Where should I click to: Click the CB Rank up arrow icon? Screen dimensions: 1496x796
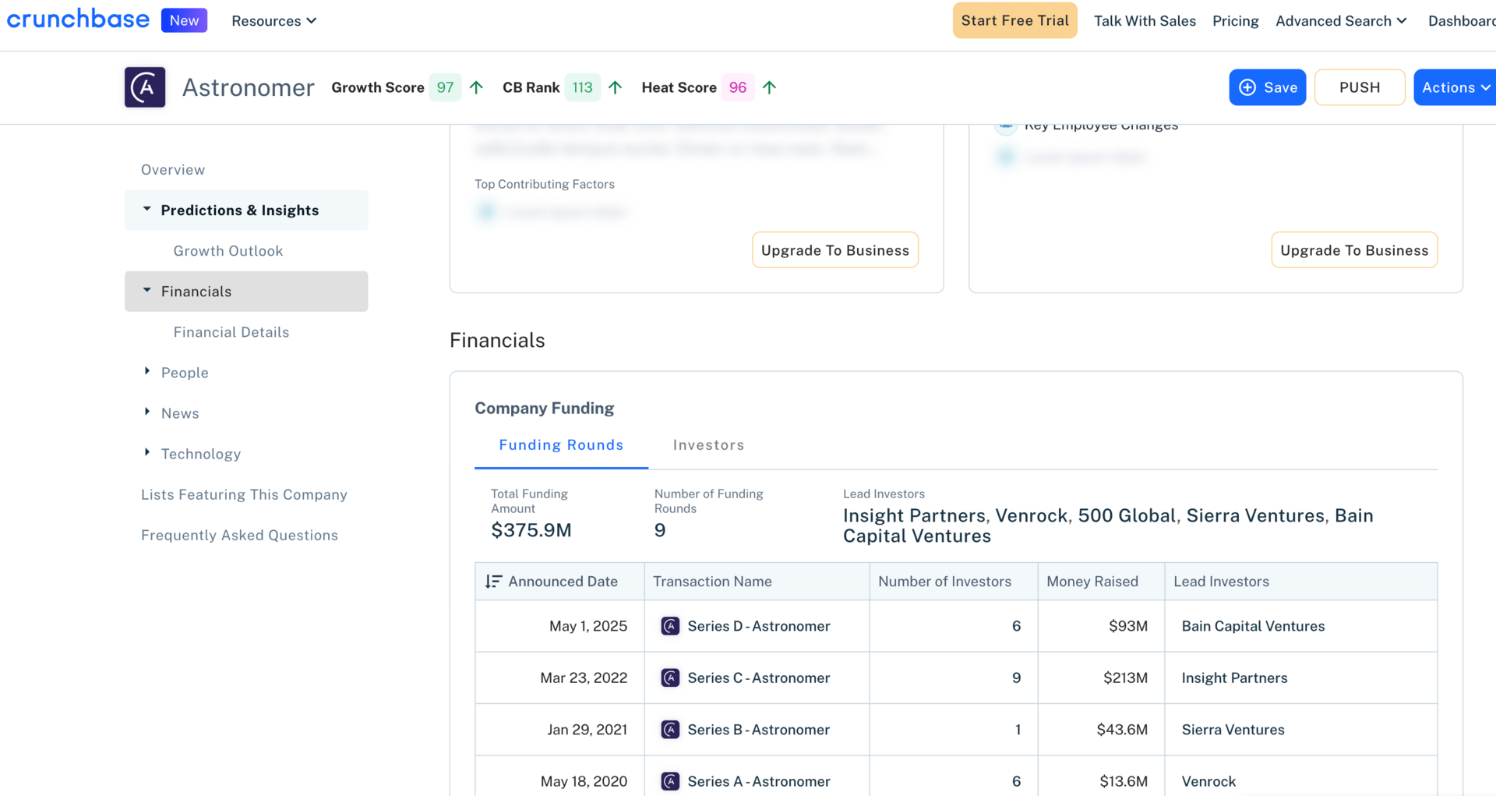click(x=615, y=87)
